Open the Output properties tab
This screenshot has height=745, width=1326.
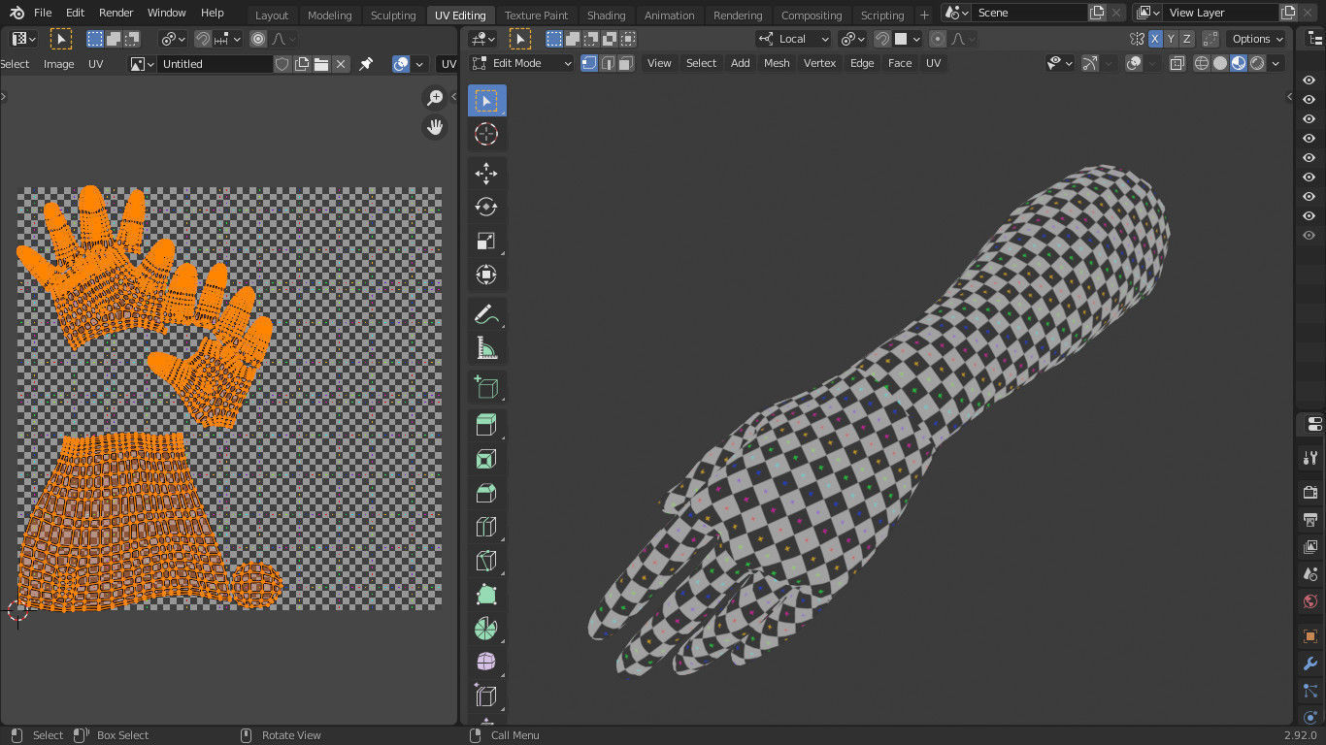(x=1309, y=520)
